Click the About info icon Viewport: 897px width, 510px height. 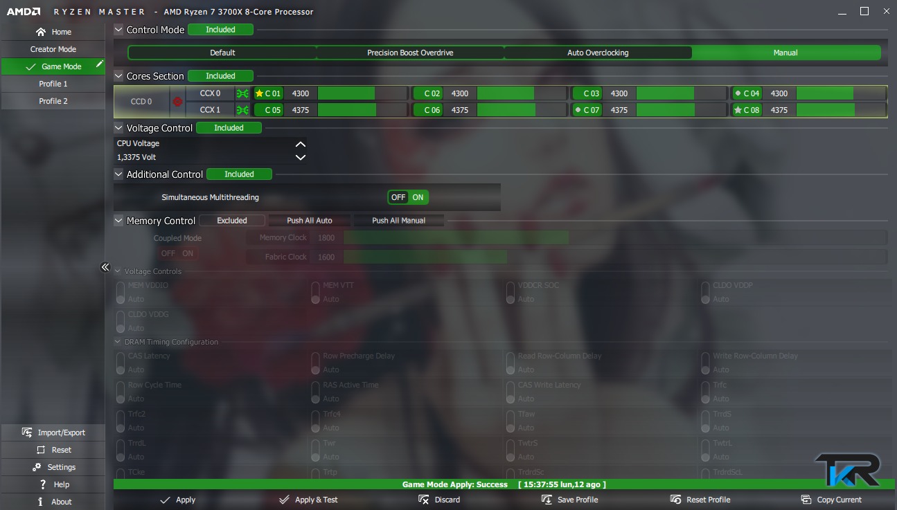[x=41, y=502]
